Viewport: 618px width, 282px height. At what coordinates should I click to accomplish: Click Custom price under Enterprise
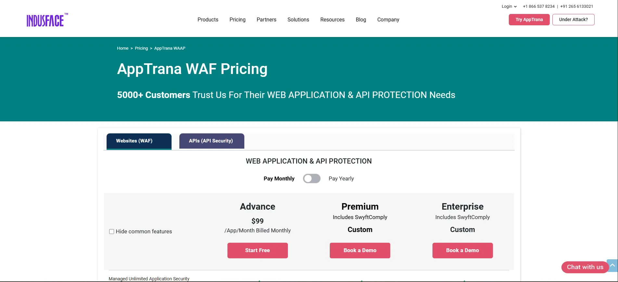(463, 230)
